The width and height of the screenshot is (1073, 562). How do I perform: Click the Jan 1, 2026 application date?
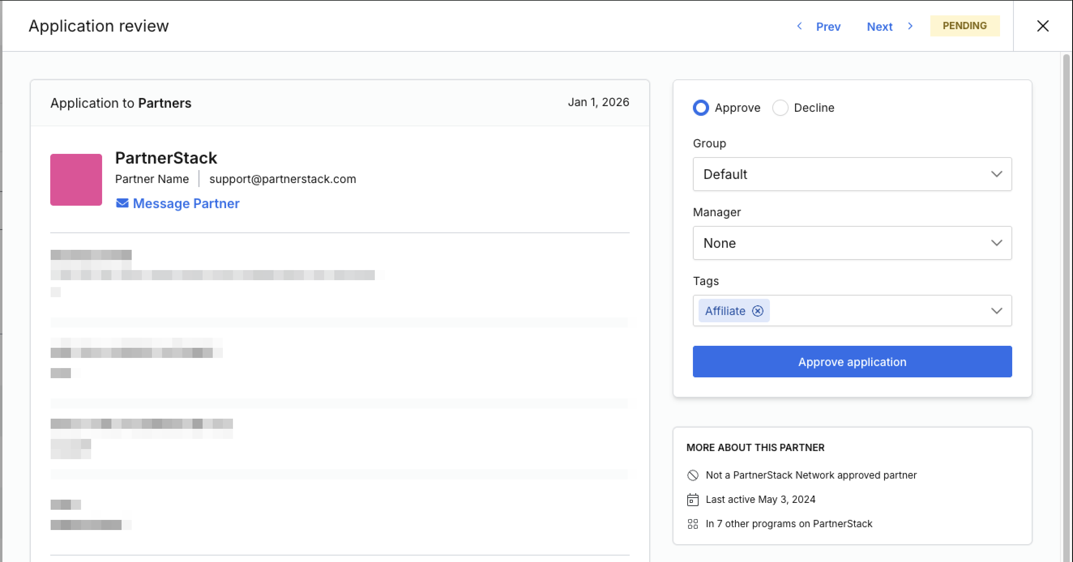[598, 102]
